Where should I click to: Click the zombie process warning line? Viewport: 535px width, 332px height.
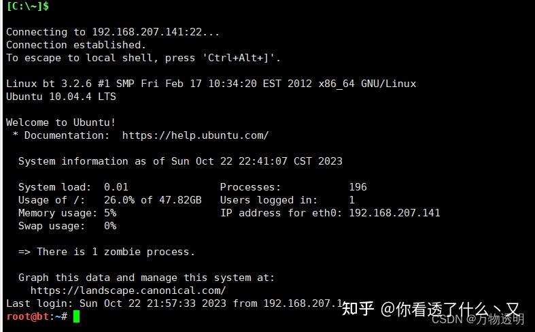coord(107,252)
